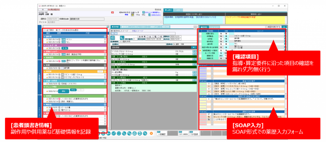Click the 一括確認 F1 button
This screenshot has width=326, height=142.
pyautogui.click(x=162, y=133)
